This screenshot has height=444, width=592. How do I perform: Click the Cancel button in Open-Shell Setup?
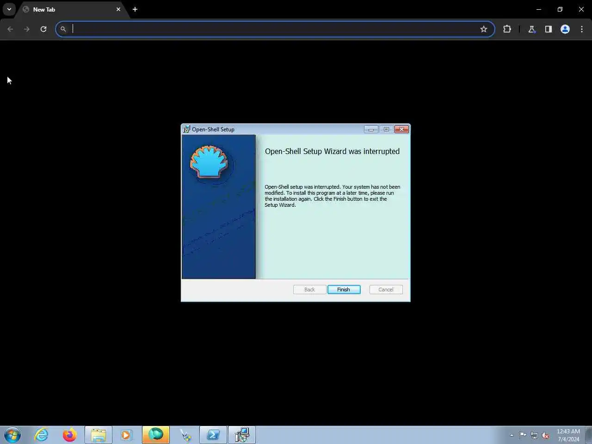[x=386, y=290]
